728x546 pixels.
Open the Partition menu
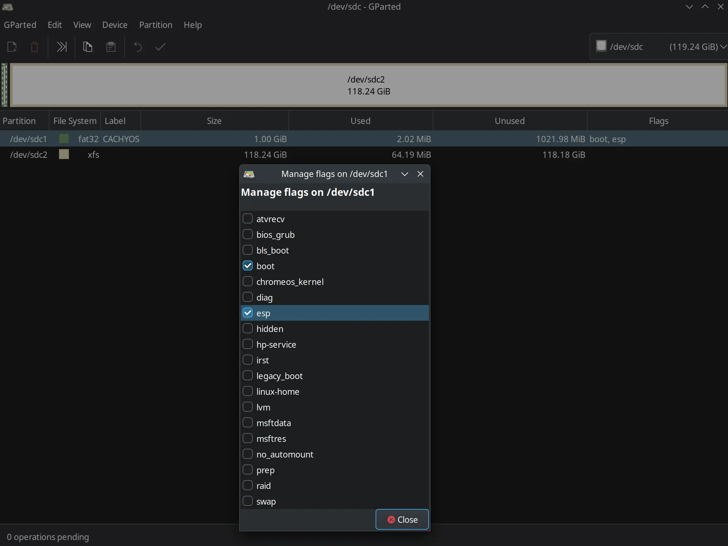156,25
